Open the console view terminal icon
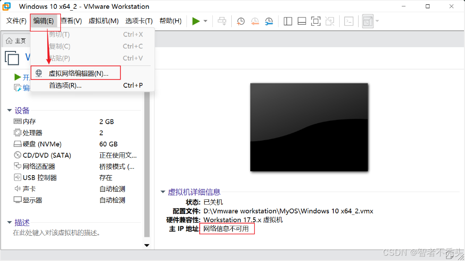The width and height of the screenshot is (465, 261). click(x=349, y=21)
